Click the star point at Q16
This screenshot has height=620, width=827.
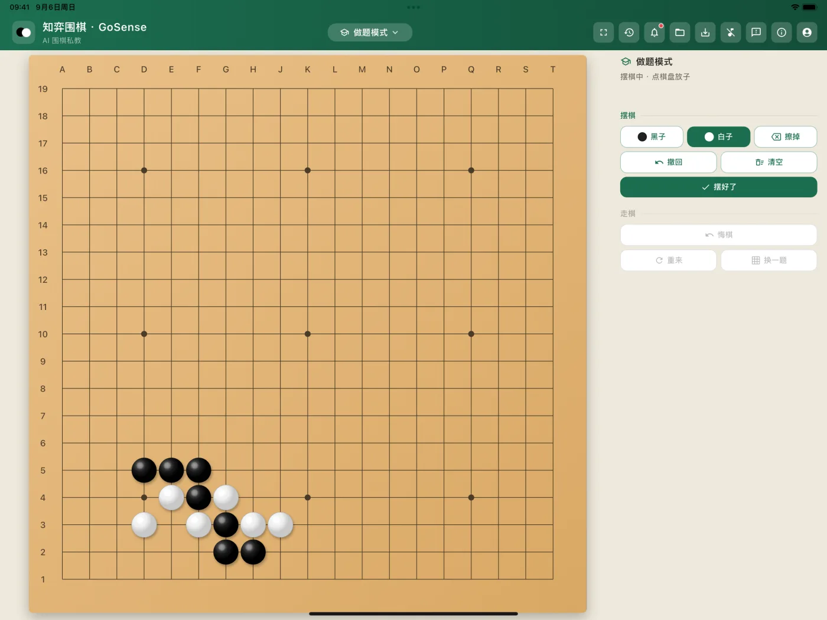coord(471,171)
